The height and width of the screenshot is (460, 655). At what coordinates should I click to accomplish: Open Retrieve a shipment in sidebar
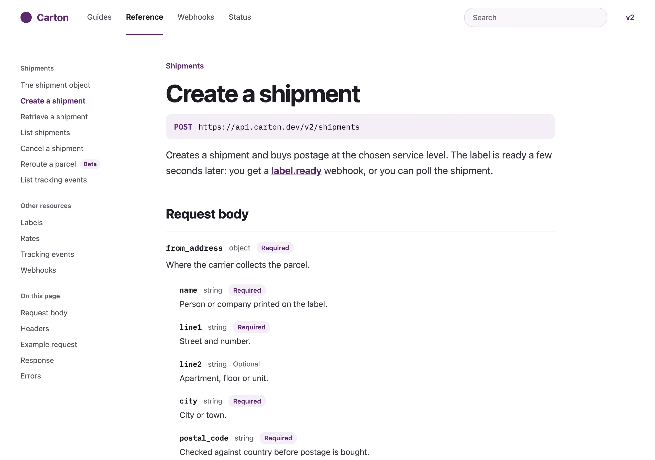54,117
